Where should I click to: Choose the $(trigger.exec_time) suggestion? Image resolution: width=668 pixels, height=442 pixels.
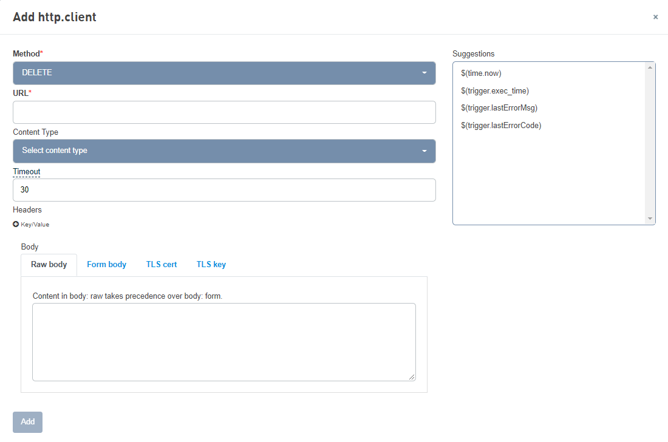pos(495,91)
